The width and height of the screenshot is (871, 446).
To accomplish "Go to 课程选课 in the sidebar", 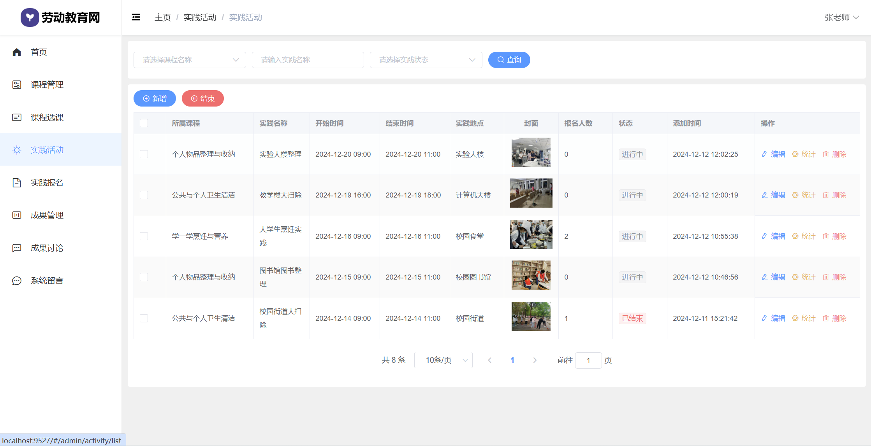I will 47,117.
